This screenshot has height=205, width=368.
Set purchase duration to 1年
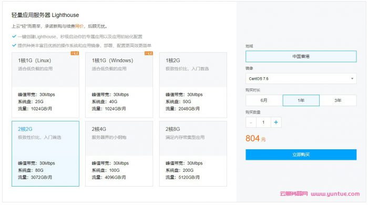[301, 100]
